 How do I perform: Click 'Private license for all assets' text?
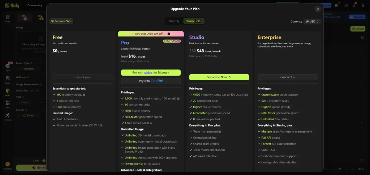click(142, 164)
